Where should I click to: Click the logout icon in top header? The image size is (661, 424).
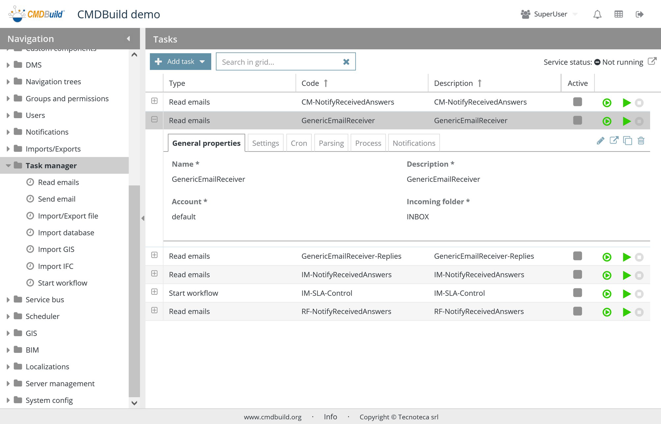(x=639, y=14)
